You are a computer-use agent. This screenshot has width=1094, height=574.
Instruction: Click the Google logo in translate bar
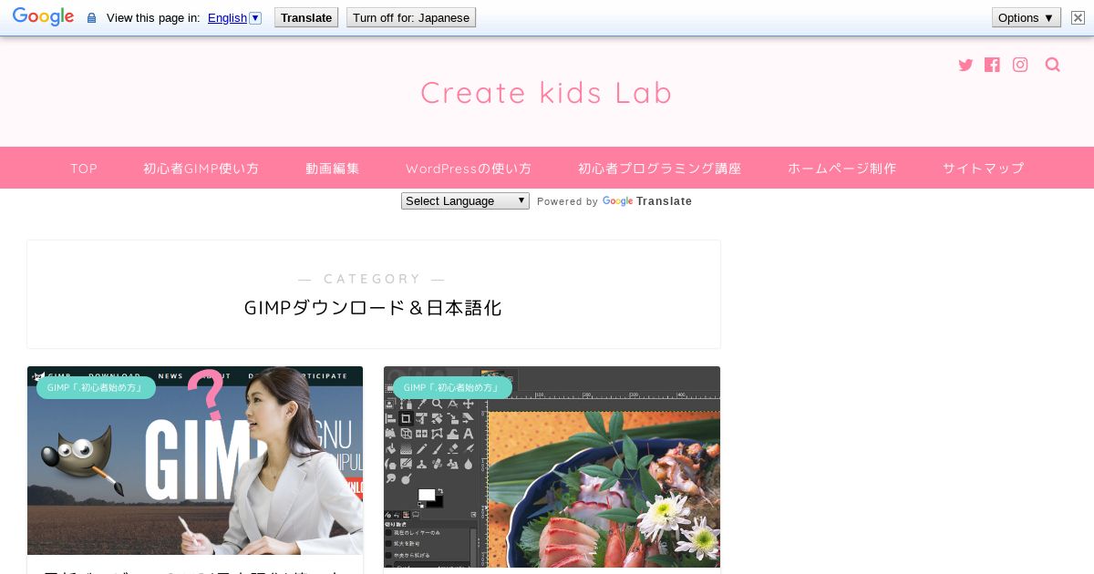pyautogui.click(x=43, y=17)
